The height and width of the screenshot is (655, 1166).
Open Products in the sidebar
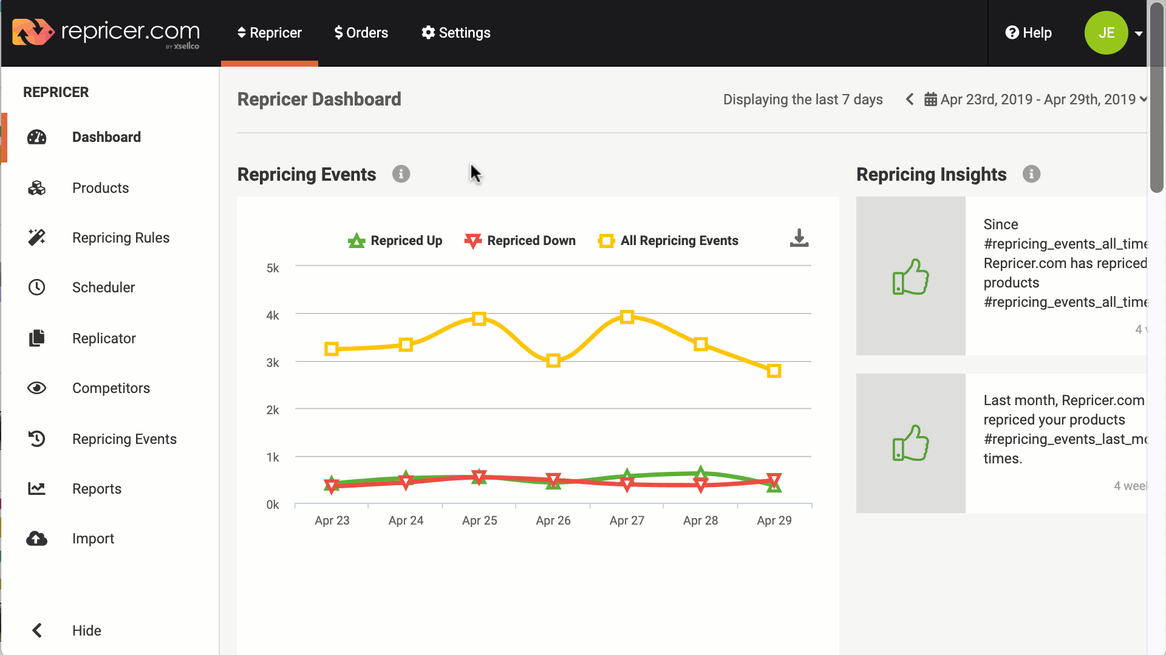click(x=101, y=188)
